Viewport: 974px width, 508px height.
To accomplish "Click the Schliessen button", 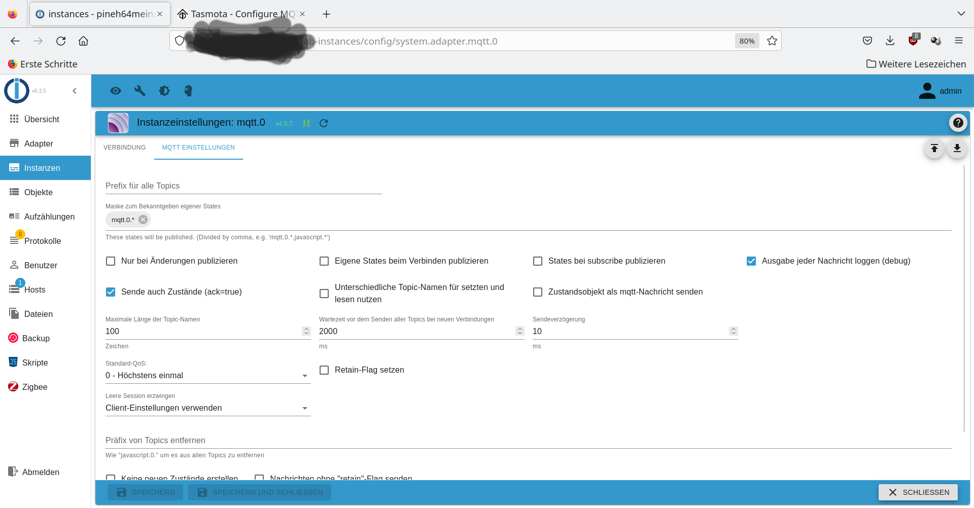I will tap(918, 492).
